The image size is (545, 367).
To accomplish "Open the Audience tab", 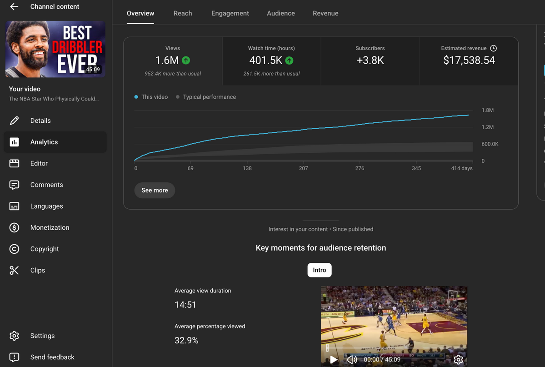I will tap(281, 13).
